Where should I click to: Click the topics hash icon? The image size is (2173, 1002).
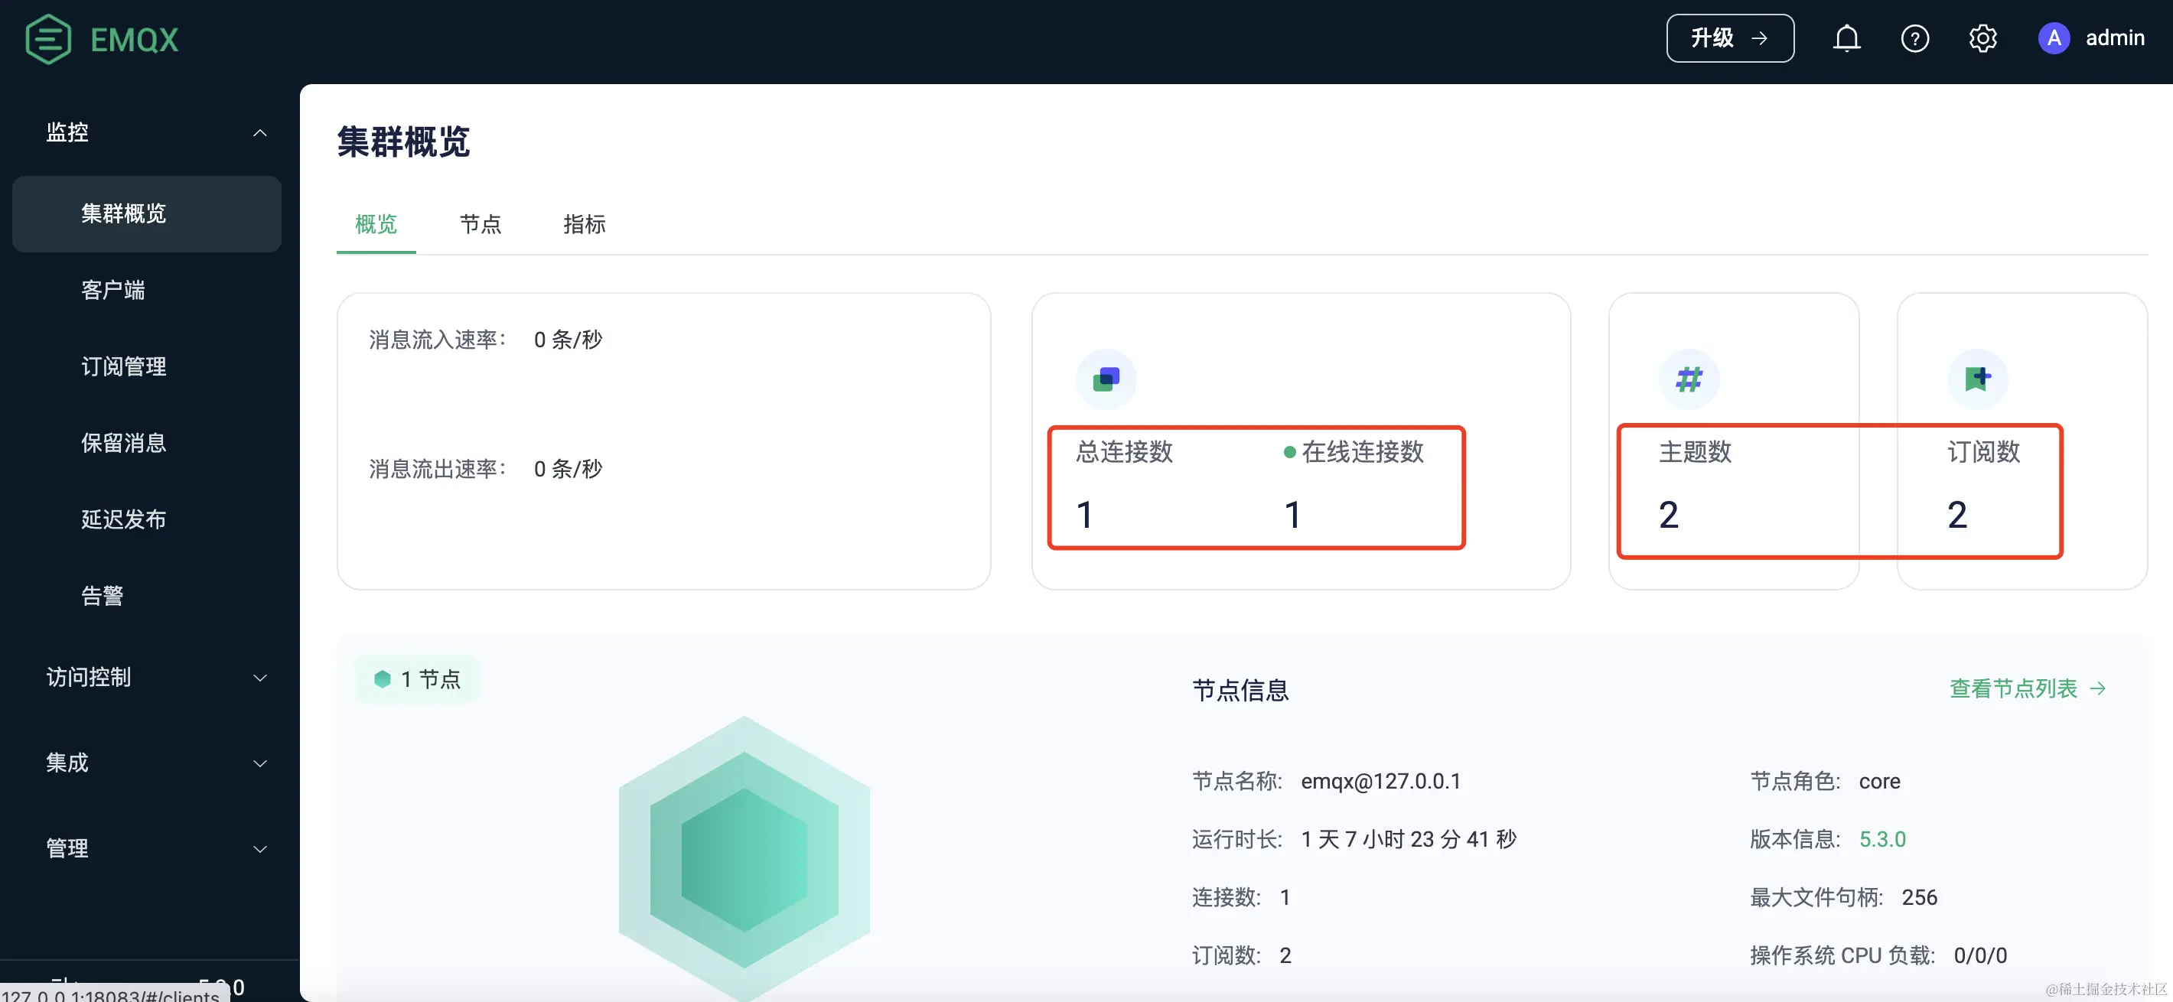1689,379
